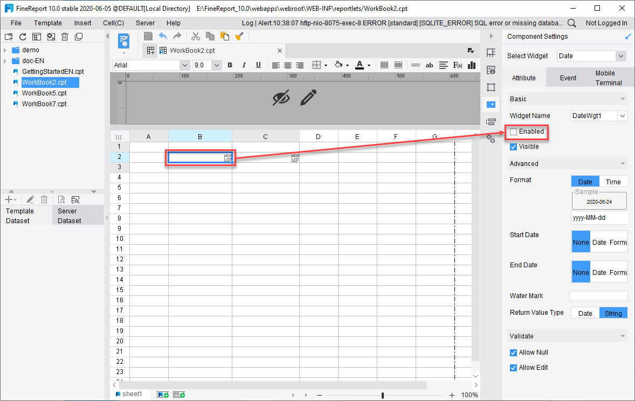Screen dimensions: 635x401
Task: Insert chart via bar chart icon
Action: tap(471, 65)
